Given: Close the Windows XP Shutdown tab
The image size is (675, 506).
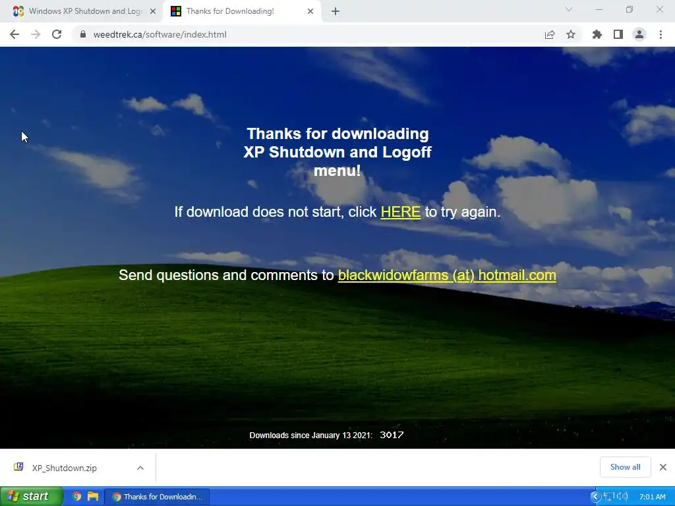Looking at the screenshot, I should 153,11.
